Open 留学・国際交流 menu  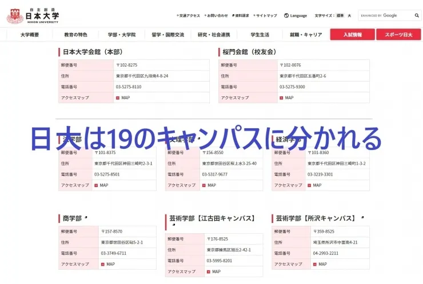pos(168,35)
